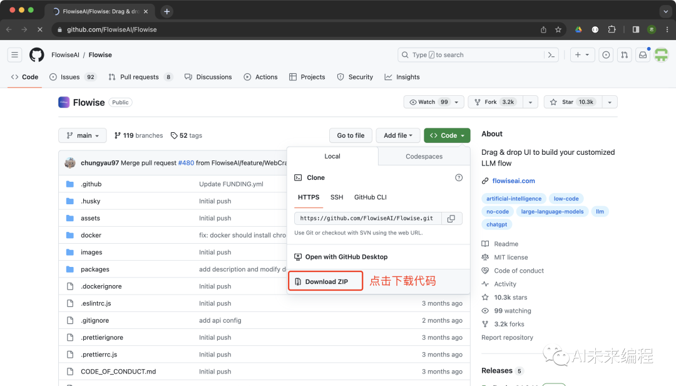Click the browser bookmark star icon

point(558,29)
